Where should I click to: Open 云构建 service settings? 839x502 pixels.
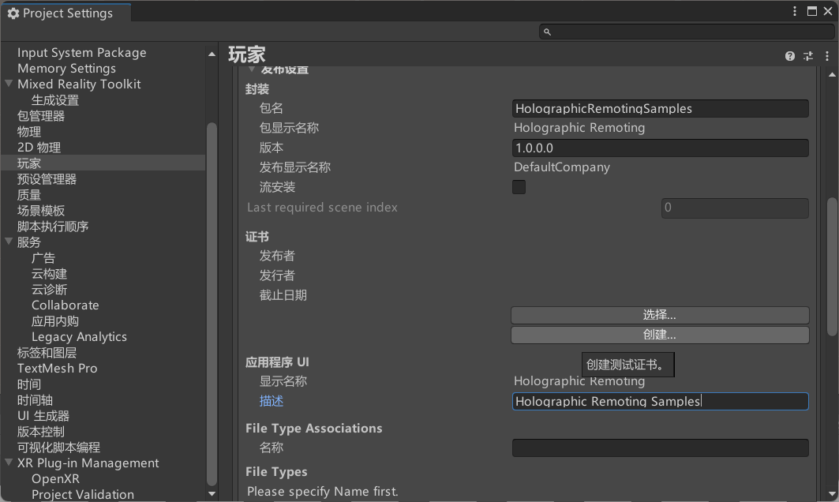click(49, 273)
